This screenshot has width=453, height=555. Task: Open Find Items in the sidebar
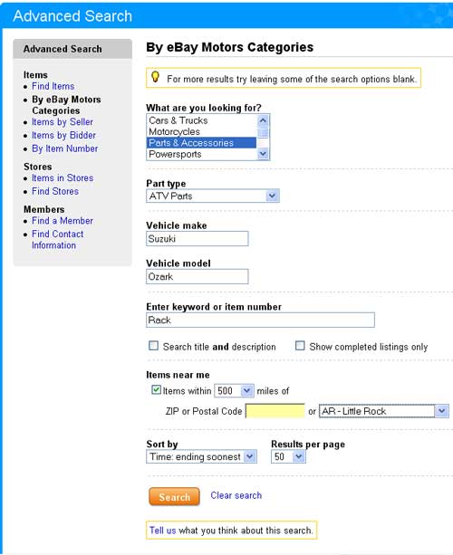click(x=53, y=86)
